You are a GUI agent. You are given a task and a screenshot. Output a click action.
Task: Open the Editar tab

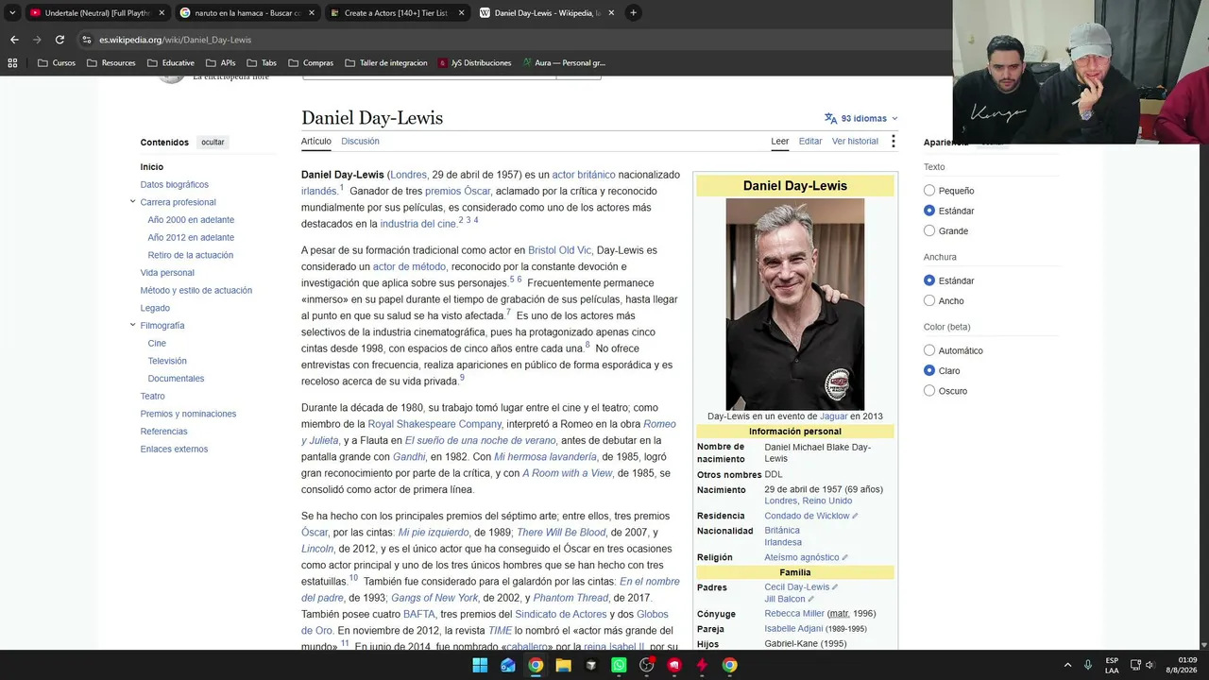coord(810,141)
